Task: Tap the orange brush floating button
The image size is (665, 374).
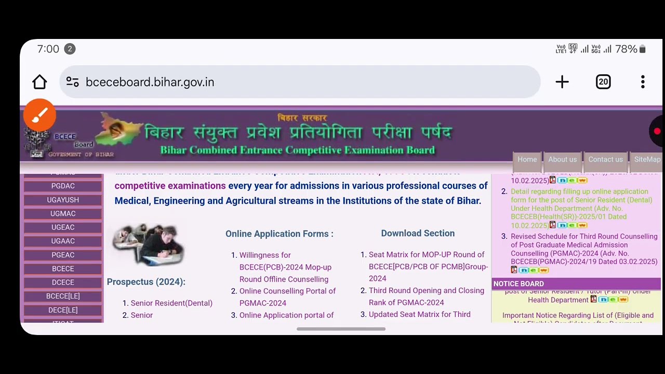Action: (x=39, y=115)
